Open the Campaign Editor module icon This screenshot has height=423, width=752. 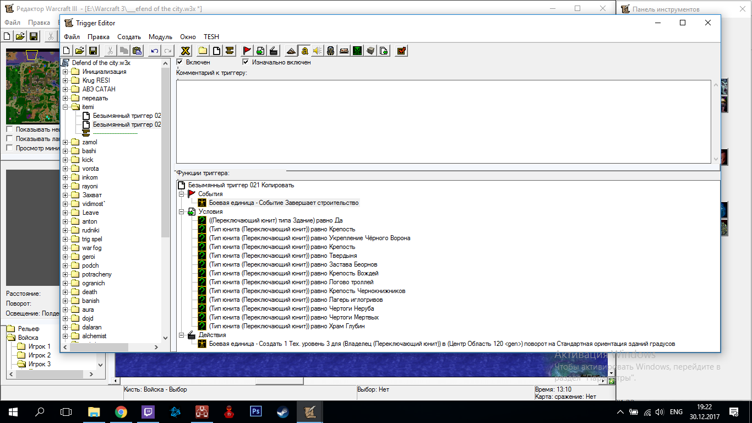pyautogui.click(x=344, y=51)
